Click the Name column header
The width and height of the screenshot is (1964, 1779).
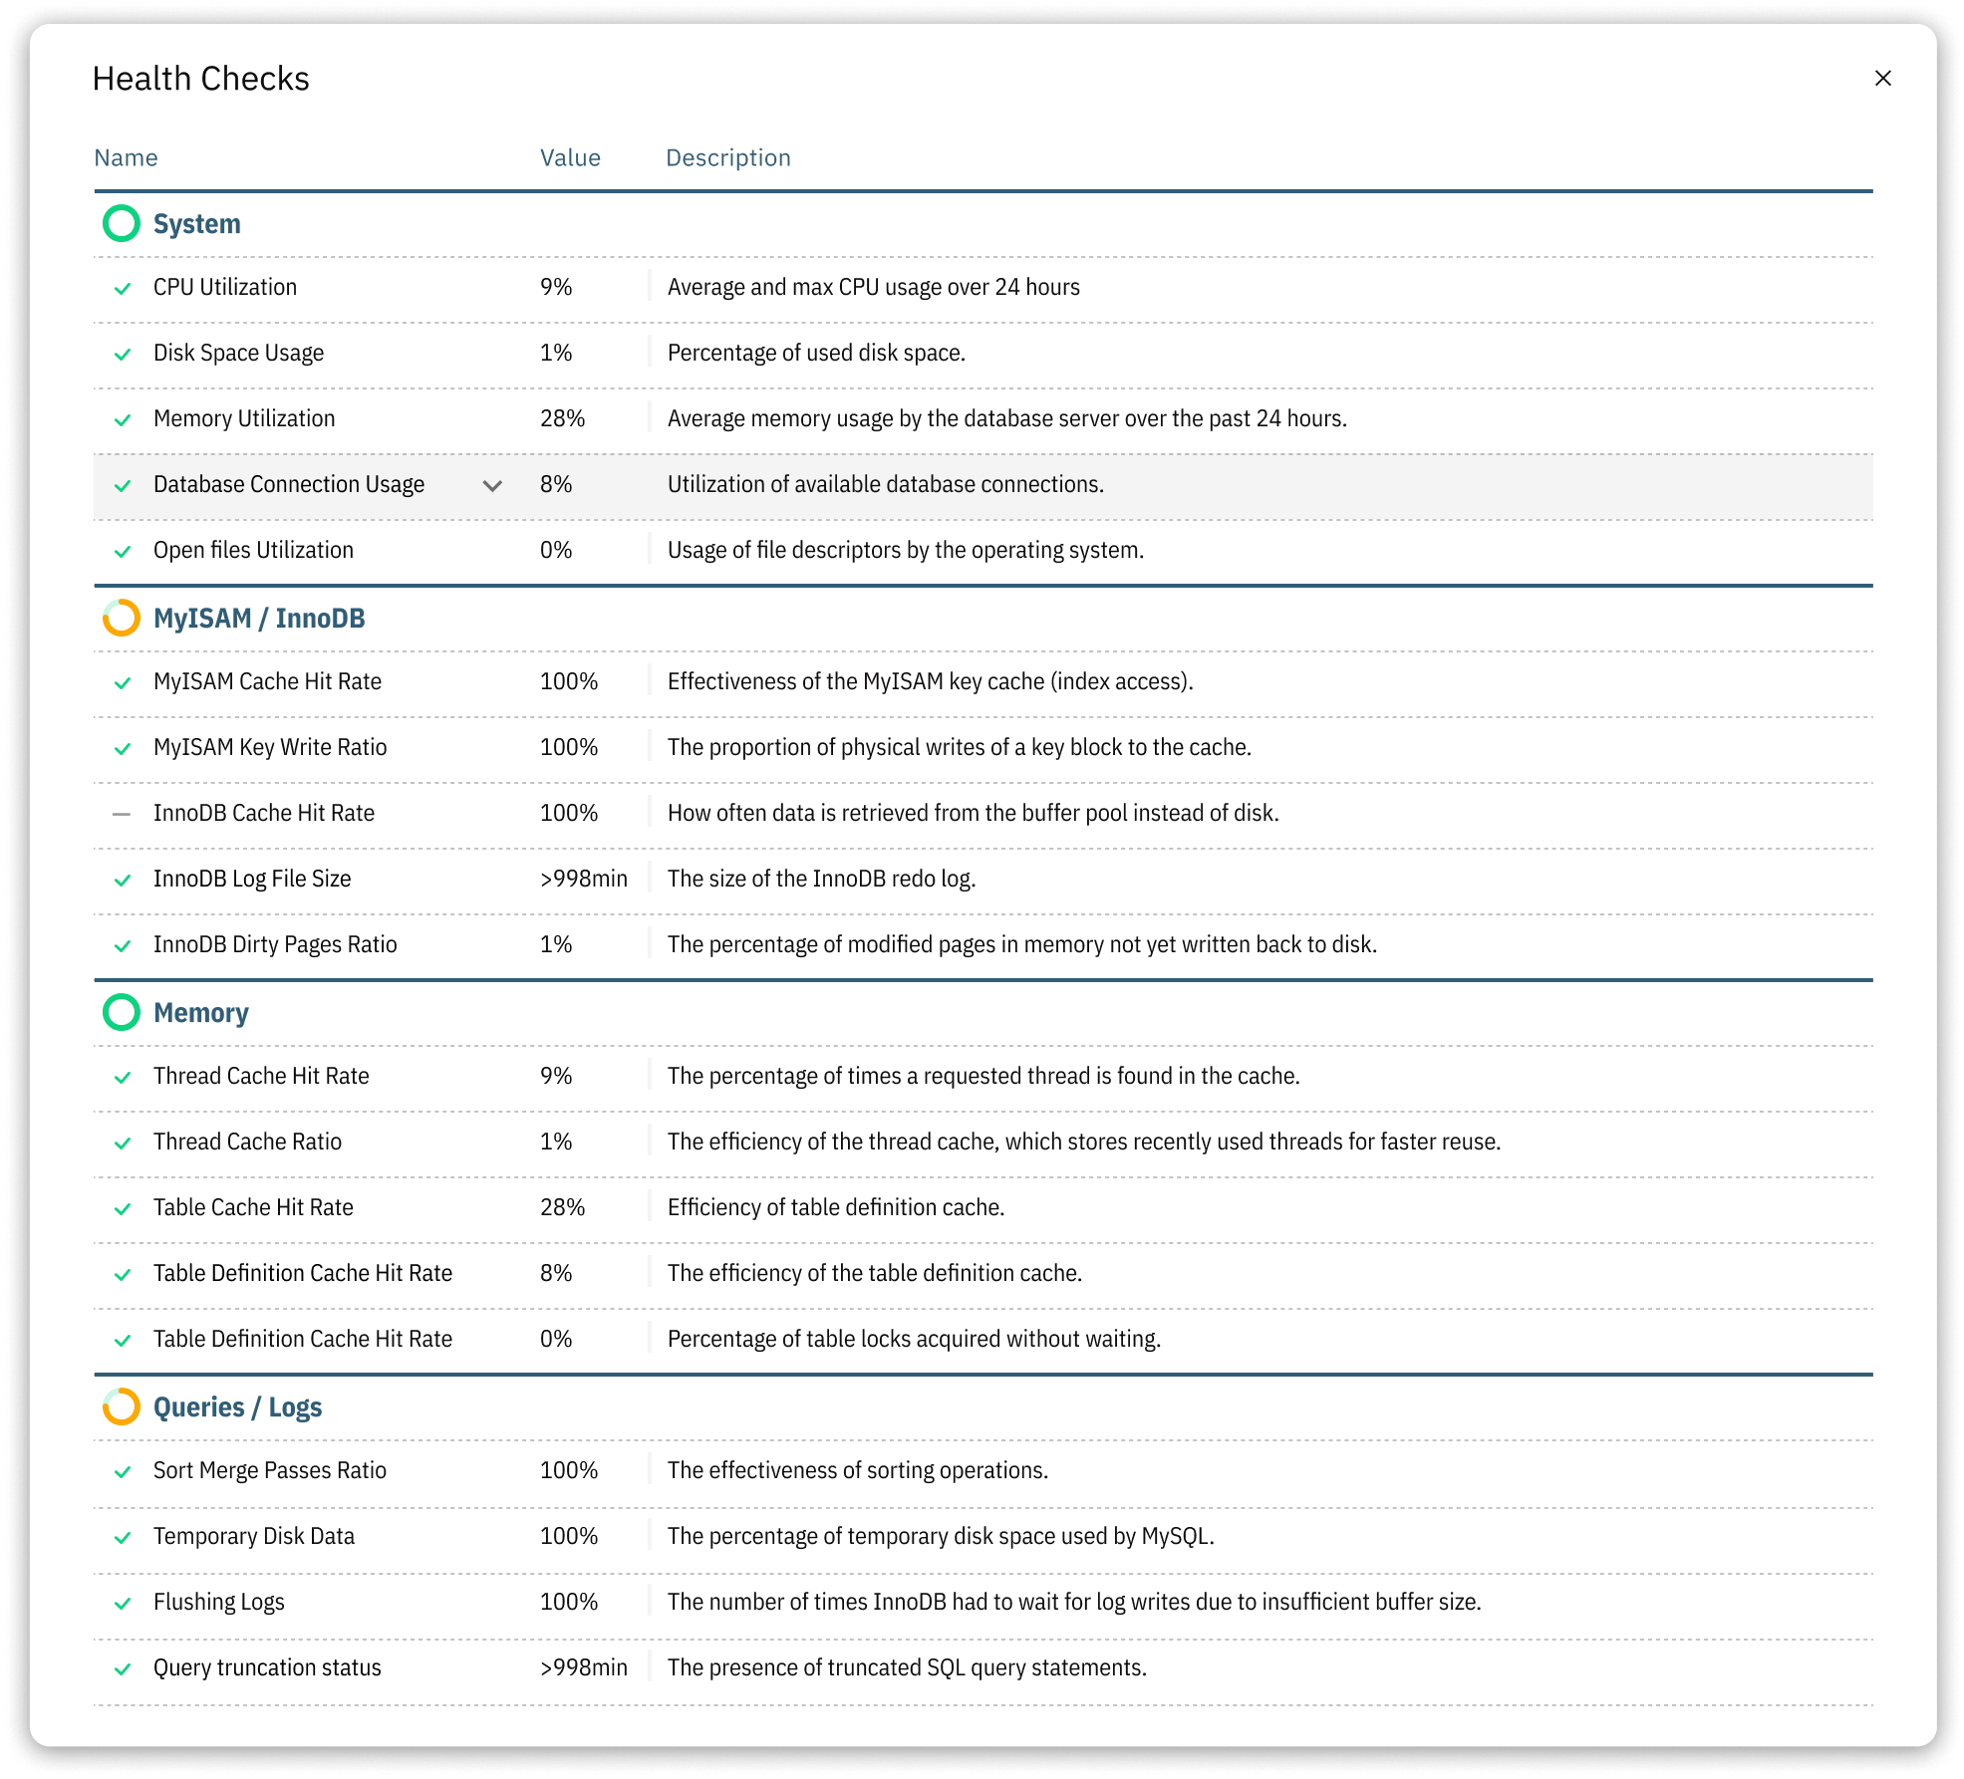pyautogui.click(x=126, y=157)
